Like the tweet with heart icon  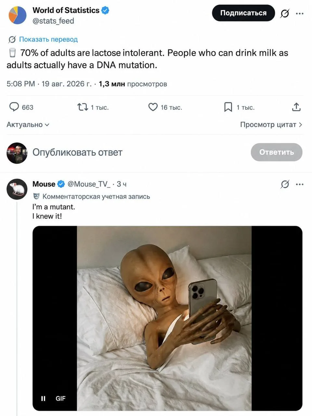(x=153, y=107)
